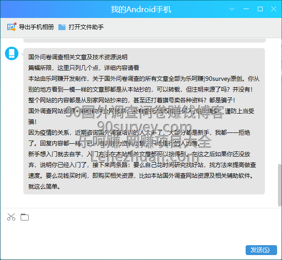Click the text 新手想入门就去自学
The image size is (282, 260).
[x=54, y=154]
